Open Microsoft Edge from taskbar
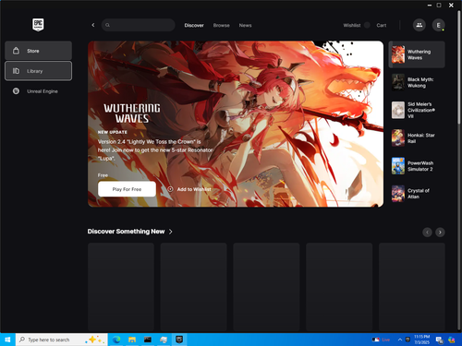This screenshot has width=462, height=346. click(x=116, y=340)
